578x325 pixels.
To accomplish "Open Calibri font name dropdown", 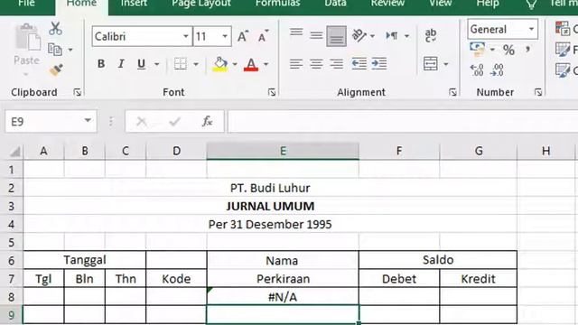I will 186,36.
